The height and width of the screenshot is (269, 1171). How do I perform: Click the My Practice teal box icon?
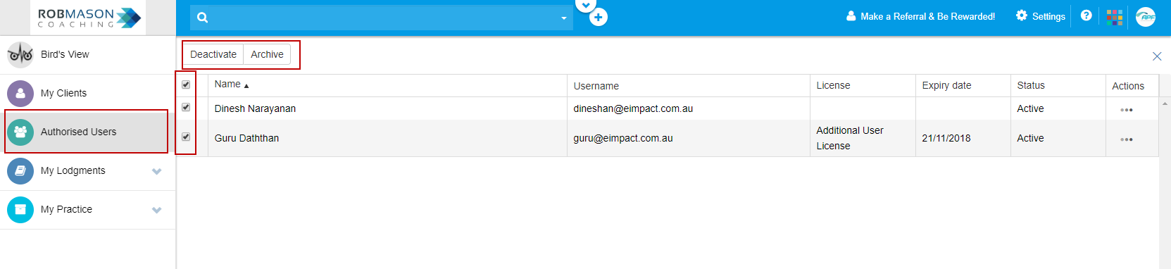20,210
